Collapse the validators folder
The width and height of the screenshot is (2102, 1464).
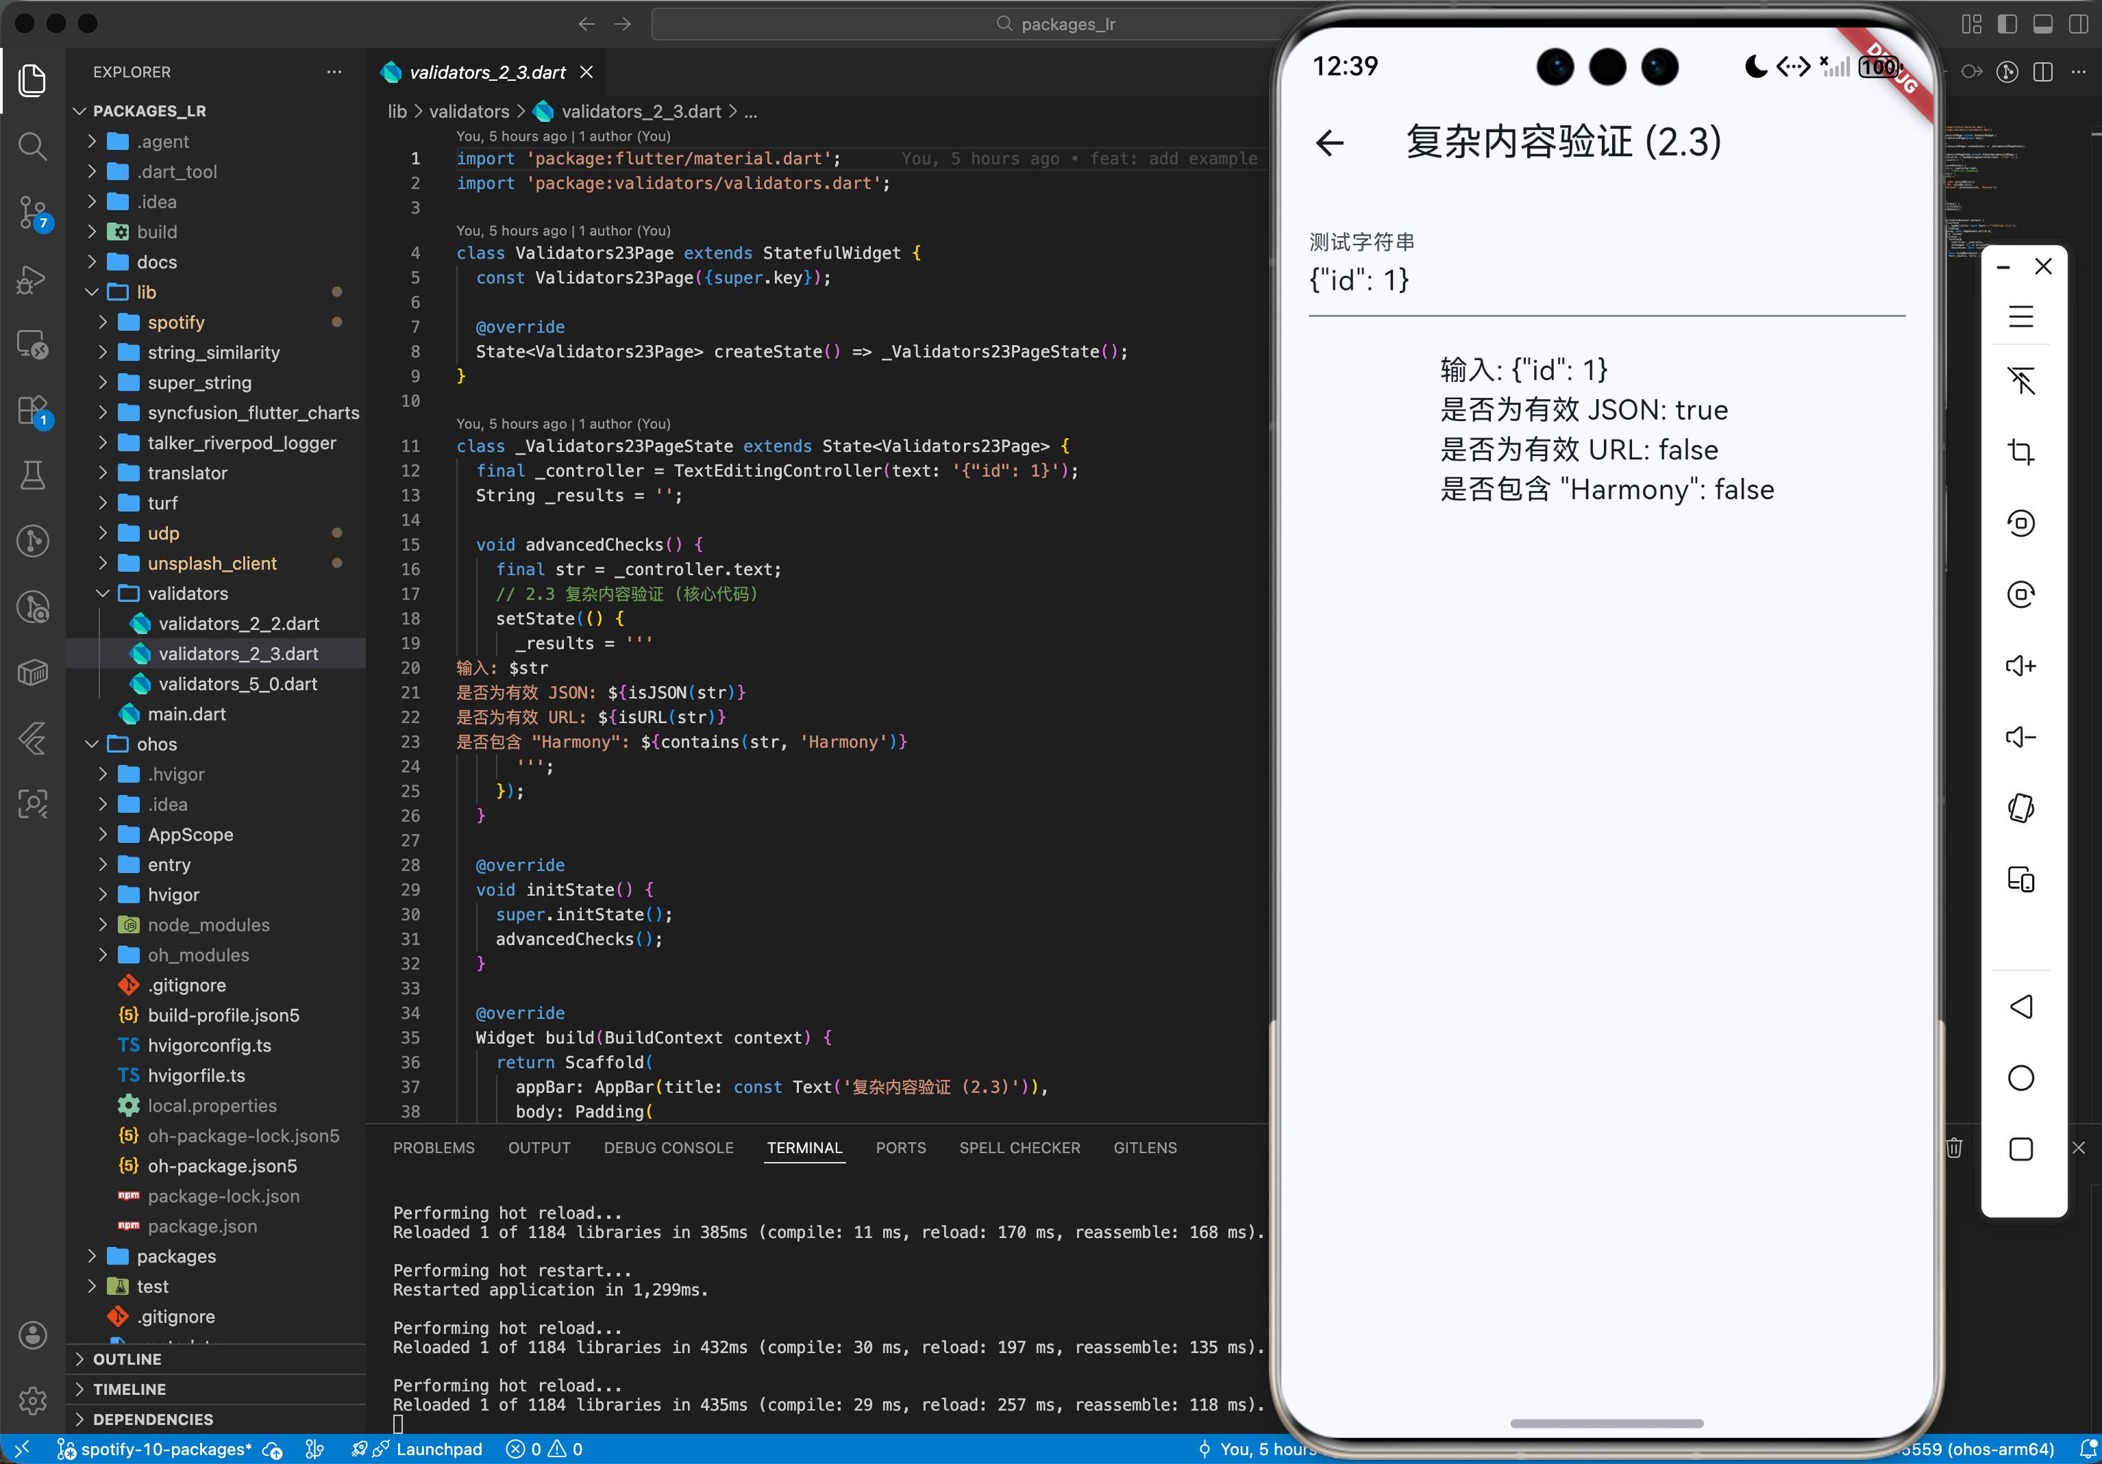tap(188, 593)
